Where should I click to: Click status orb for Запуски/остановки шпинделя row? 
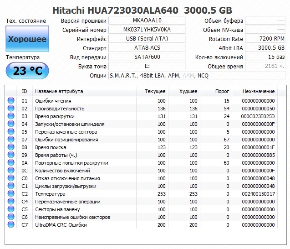[x=11, y=124]
